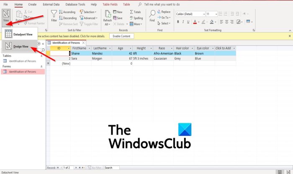This screenshot has width=293, height=174.
Task: Toggle the applied filter with Toggle Filter
Action: coord(89,24)
